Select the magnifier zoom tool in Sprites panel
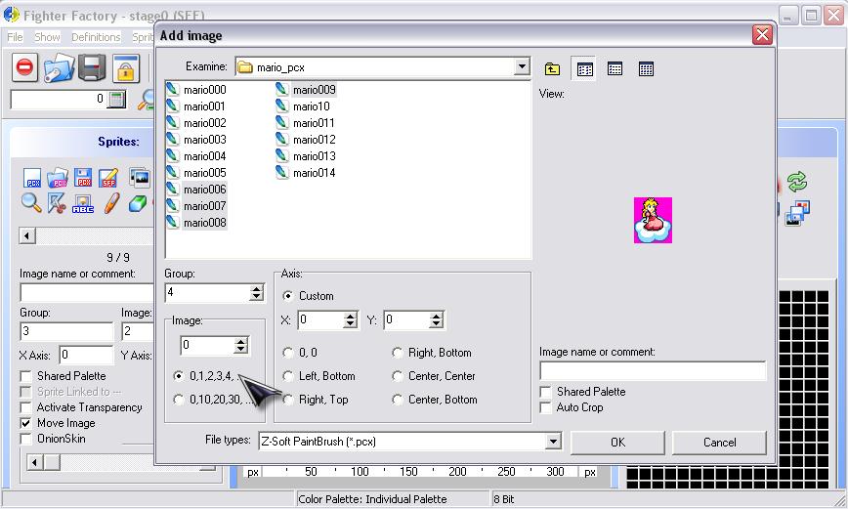This screenshot has height=509, width=848. tap(31, 203)
